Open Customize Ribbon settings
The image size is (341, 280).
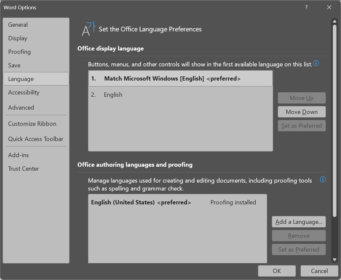(x=36, y=124)
